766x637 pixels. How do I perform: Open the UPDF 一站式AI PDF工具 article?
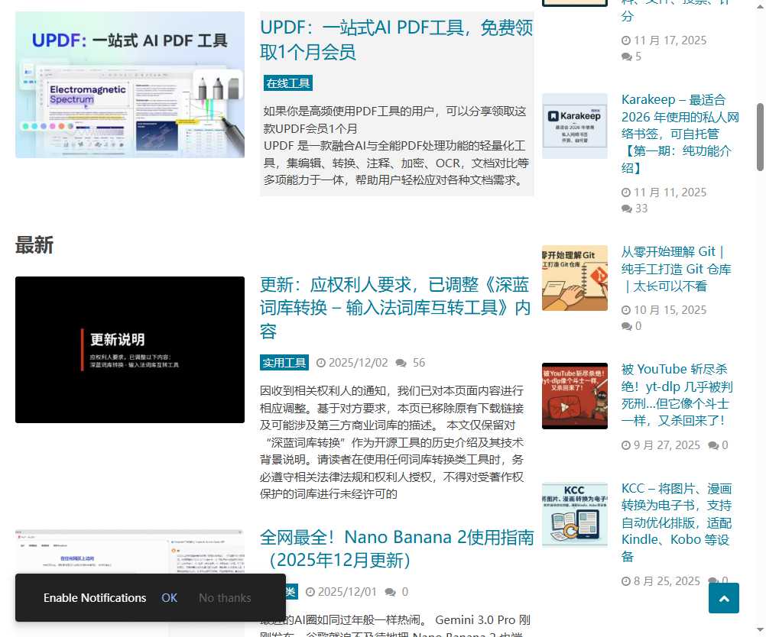pyautogui.click(x=397, y=40)
